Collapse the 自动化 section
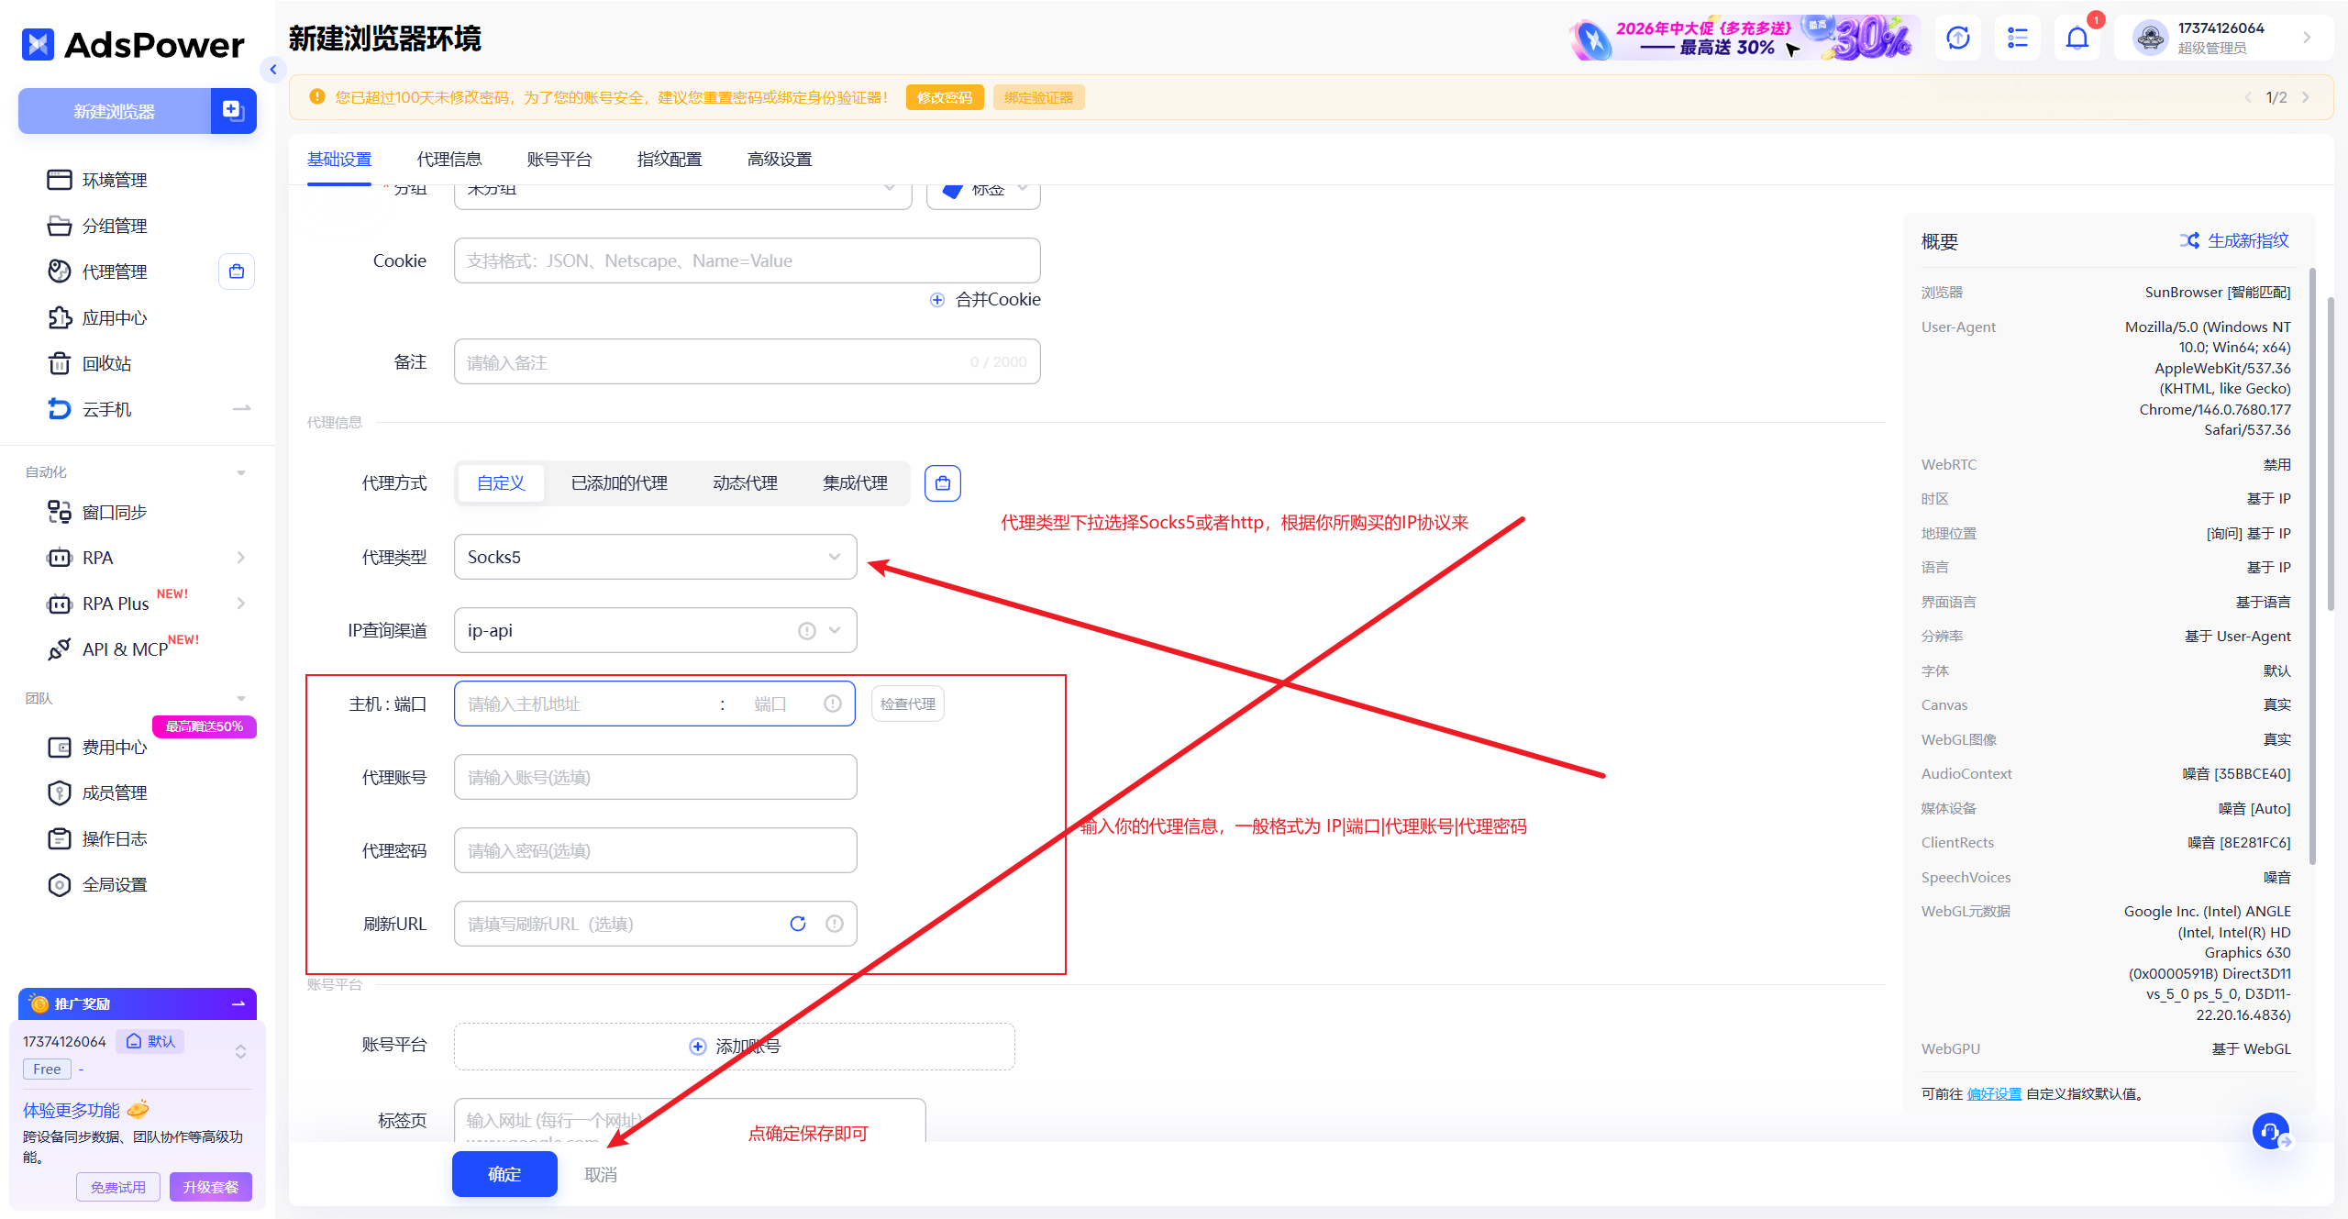2348x1219 pixels. pyautogui.click(x=241, y=473)
